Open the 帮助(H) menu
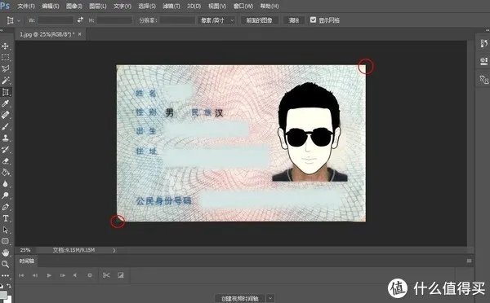This screenshot has width=490, height=303. coord(269,6)
